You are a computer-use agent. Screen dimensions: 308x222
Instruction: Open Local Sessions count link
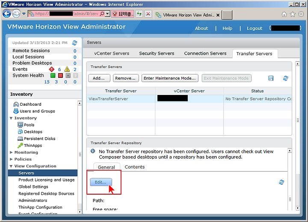[75, 57]
